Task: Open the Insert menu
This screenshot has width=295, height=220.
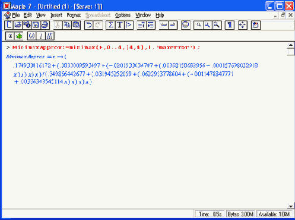Action: [x=56, y=15]
